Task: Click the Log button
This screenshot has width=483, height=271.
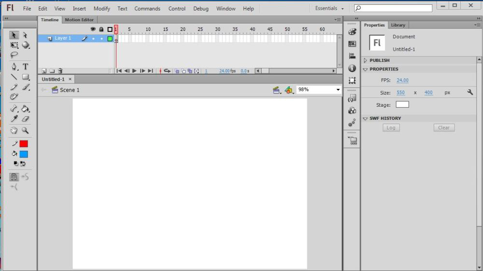Action: [391, 128]
